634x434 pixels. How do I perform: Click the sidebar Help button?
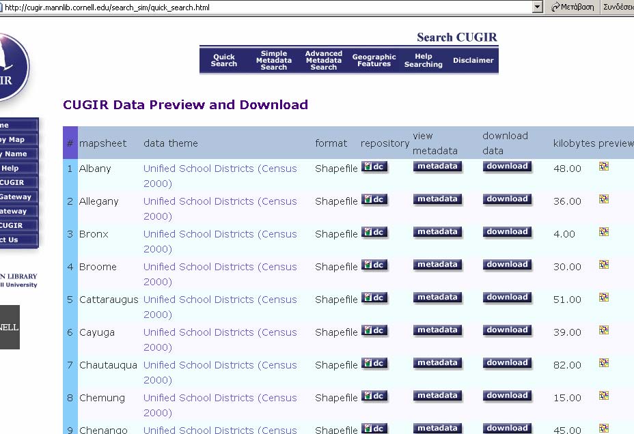(x=19, y=168)
